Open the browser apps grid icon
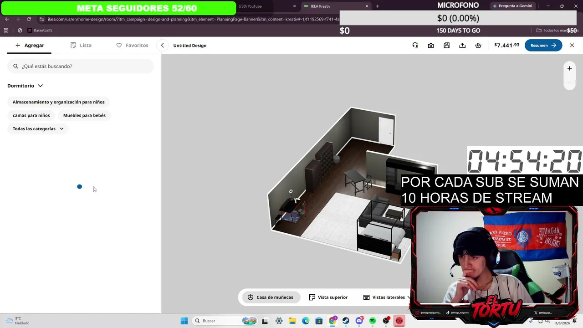 pyautogui.click(x=6, y=31)
